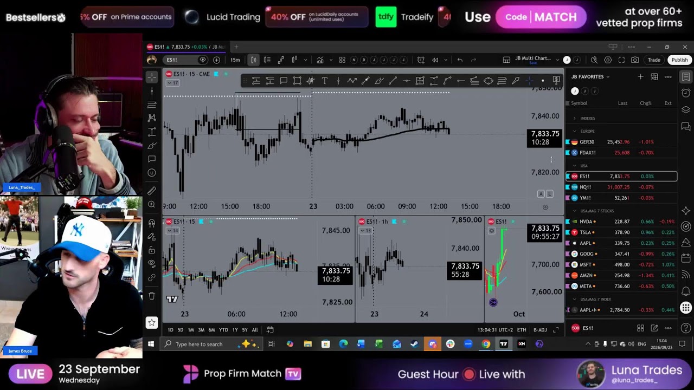The image size is (694, 390).
Task: Open File Explorer from the taskbar
Action: point(307,344)
